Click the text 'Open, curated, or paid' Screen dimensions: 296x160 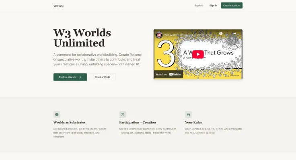coord(197,129)
